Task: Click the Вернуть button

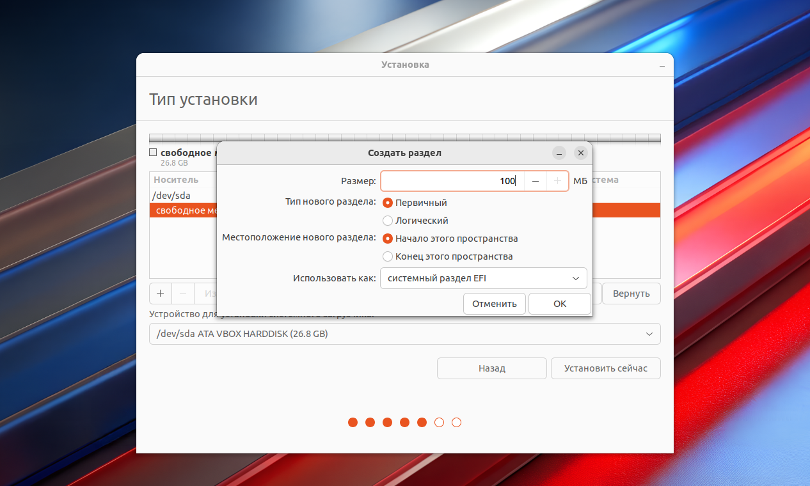Action: (x=631, y=294)
